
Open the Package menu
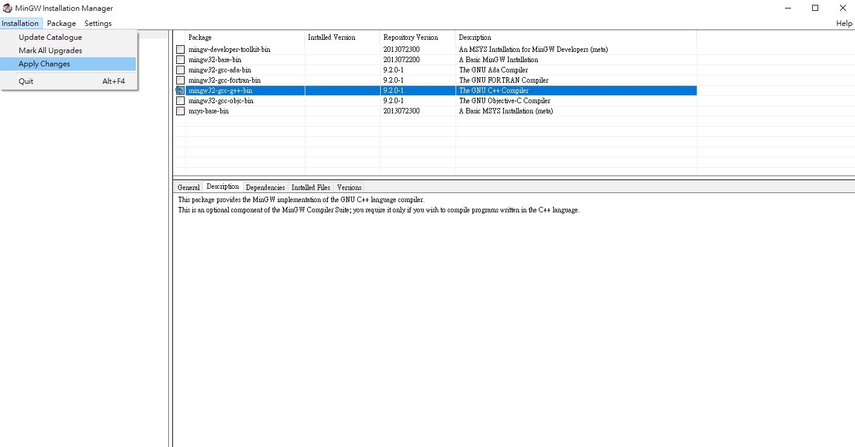pyautogui.click(x=62, y=23)
